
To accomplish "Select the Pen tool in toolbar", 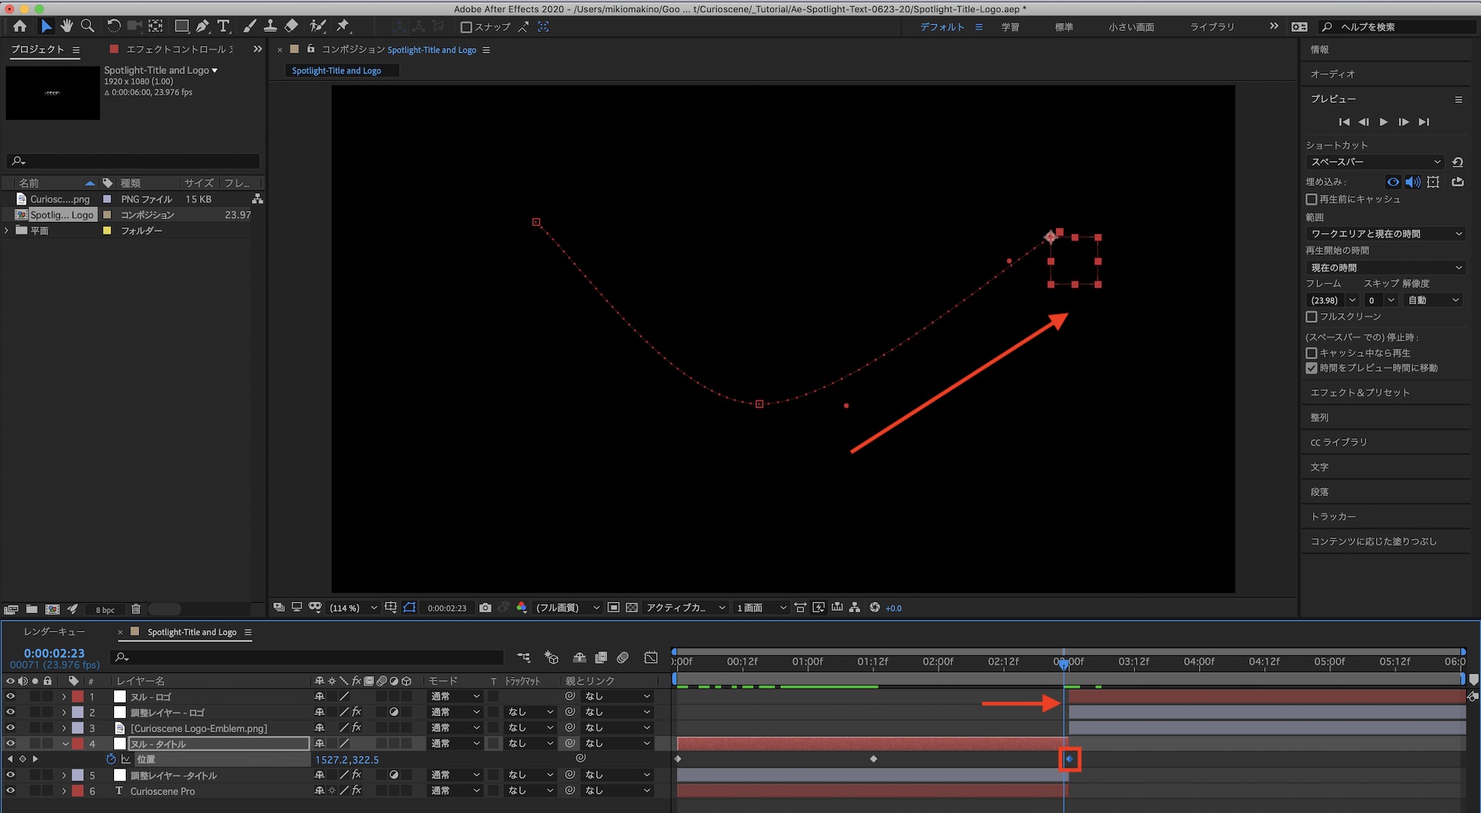I will click(202, 26).
